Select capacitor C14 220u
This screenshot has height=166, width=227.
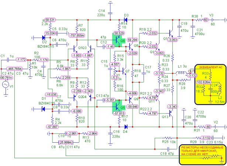(110, 13)
